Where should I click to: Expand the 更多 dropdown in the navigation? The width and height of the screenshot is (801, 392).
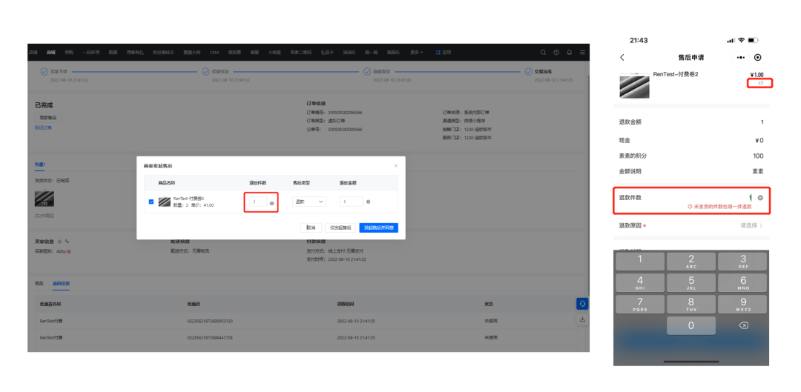[416, 52]
